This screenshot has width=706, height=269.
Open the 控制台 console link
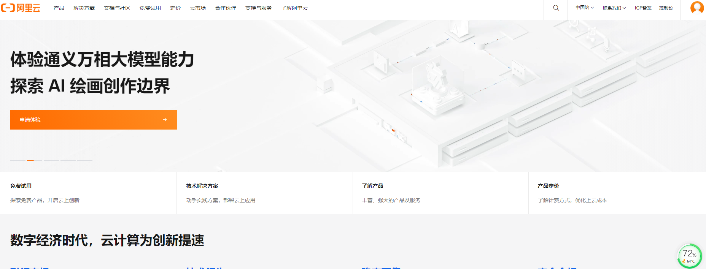666,8
